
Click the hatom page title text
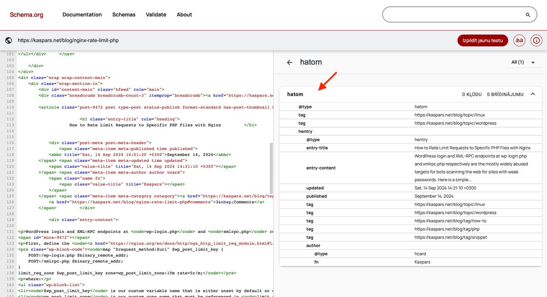pos(311,62)
